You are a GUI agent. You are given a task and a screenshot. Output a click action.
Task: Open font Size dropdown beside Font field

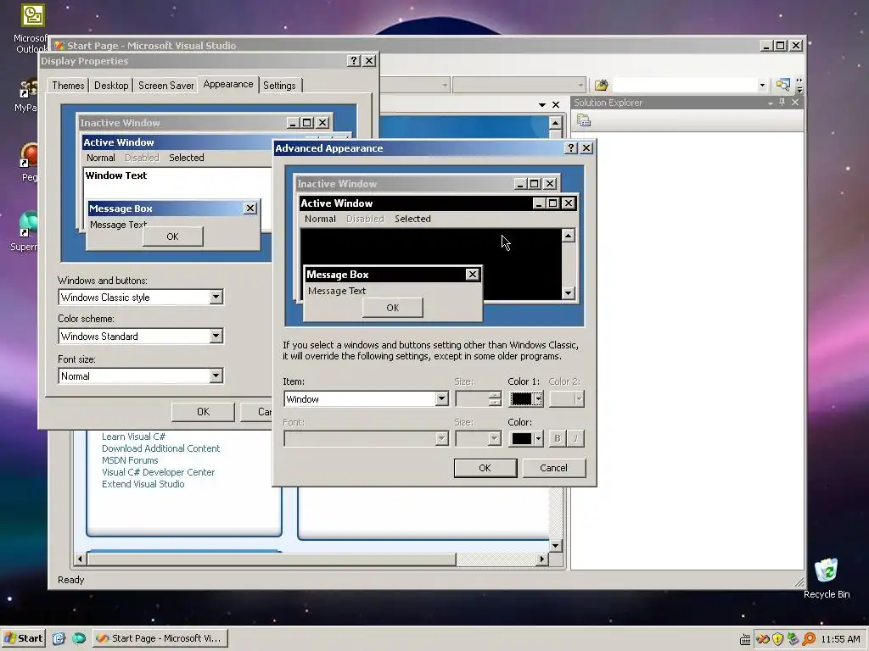tap(495, 438)
